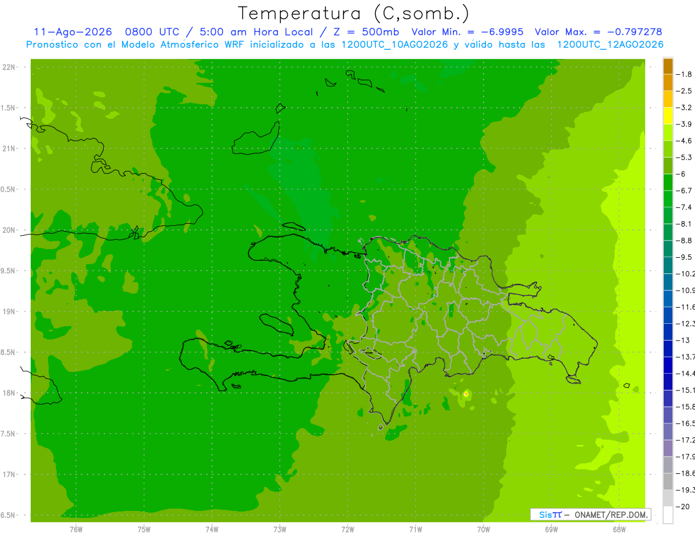Image resolution: width=695 pixels, height=537 pixels.
Task: Click the "71W" longitude label
Action: point(416,529)
